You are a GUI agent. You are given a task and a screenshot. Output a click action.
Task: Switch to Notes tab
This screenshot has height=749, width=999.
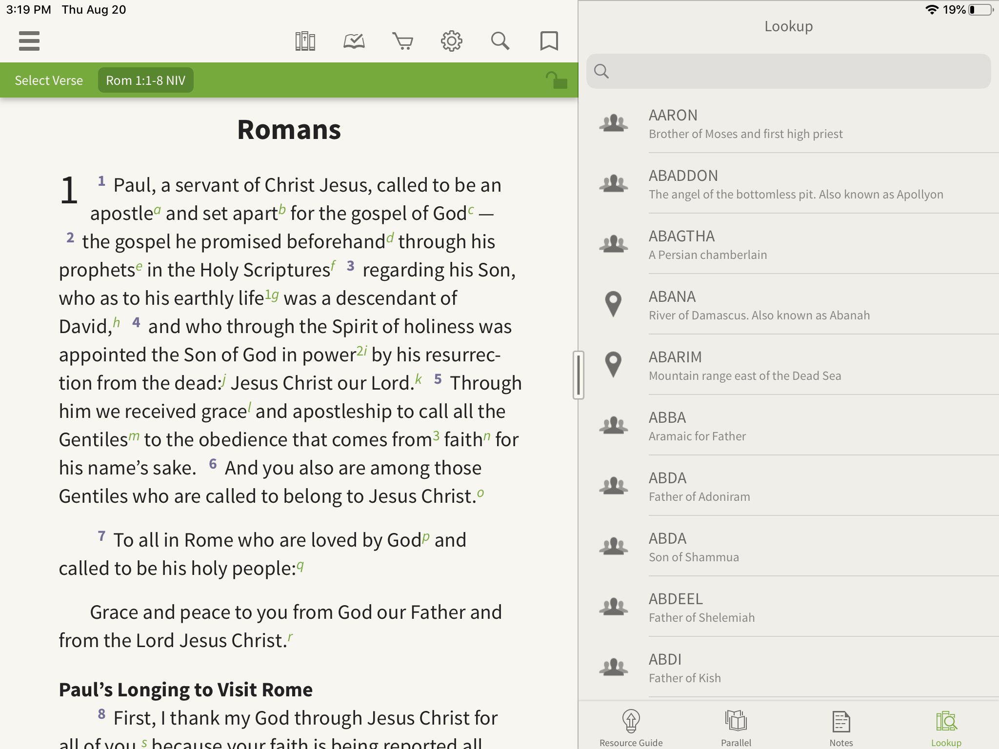(841, 729)
